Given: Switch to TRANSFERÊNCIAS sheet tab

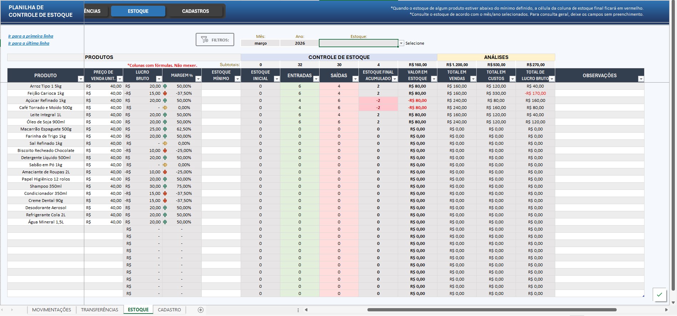Looking at the screenshot, I should click(x=99, y=310).
